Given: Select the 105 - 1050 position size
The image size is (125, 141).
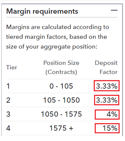Looking at the screenshot, I should point(61,100).
